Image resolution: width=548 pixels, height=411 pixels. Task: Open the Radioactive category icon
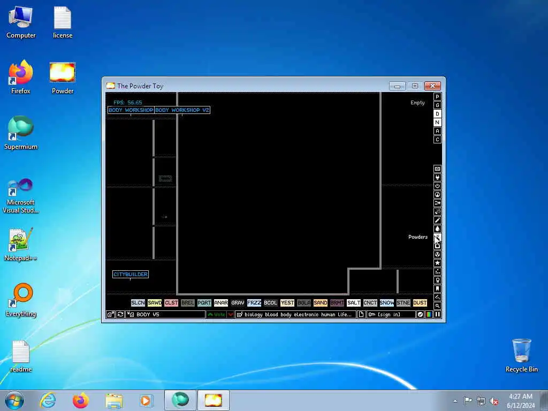pos(437,254)
